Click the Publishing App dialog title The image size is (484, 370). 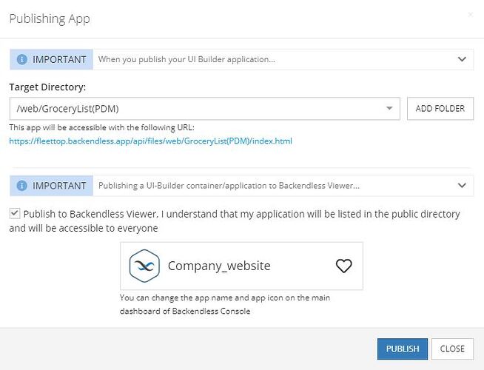[x=50, y=18]
